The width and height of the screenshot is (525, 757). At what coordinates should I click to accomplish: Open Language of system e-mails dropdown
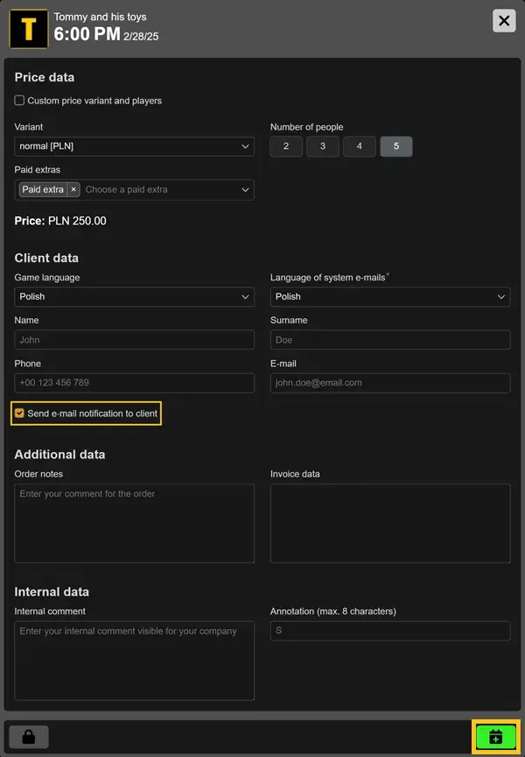[389, 297]
